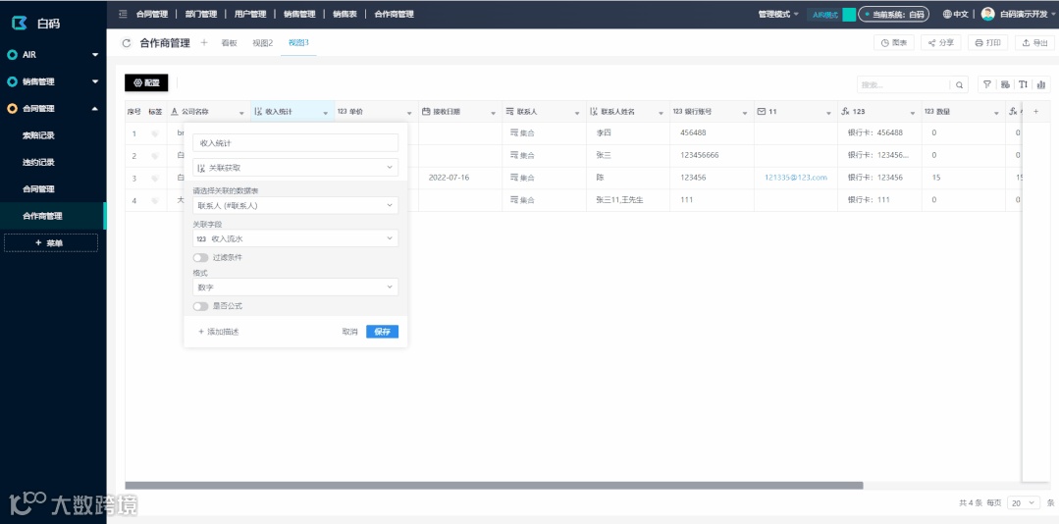Screen dimensions: 1059x524
Task: Open the 单价 column dropdown arrow
Action: 409,113
